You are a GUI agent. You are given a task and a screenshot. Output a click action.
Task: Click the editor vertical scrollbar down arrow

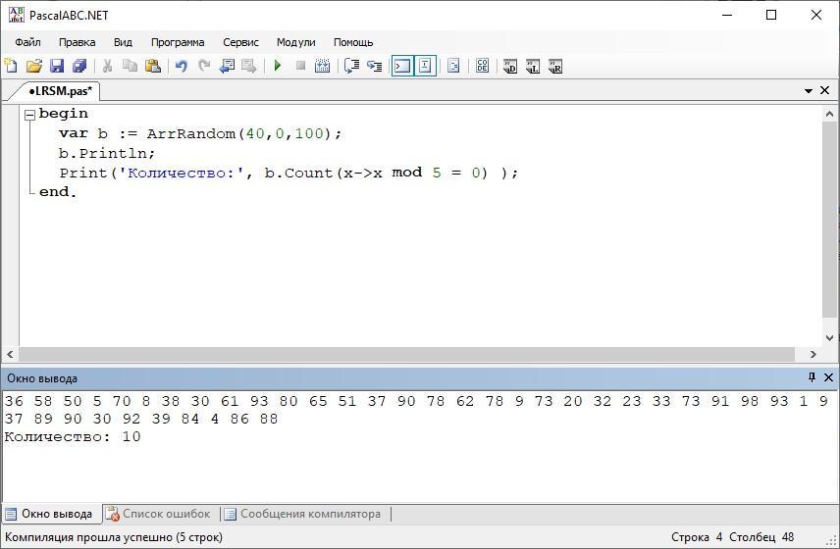tap(829, 337)
